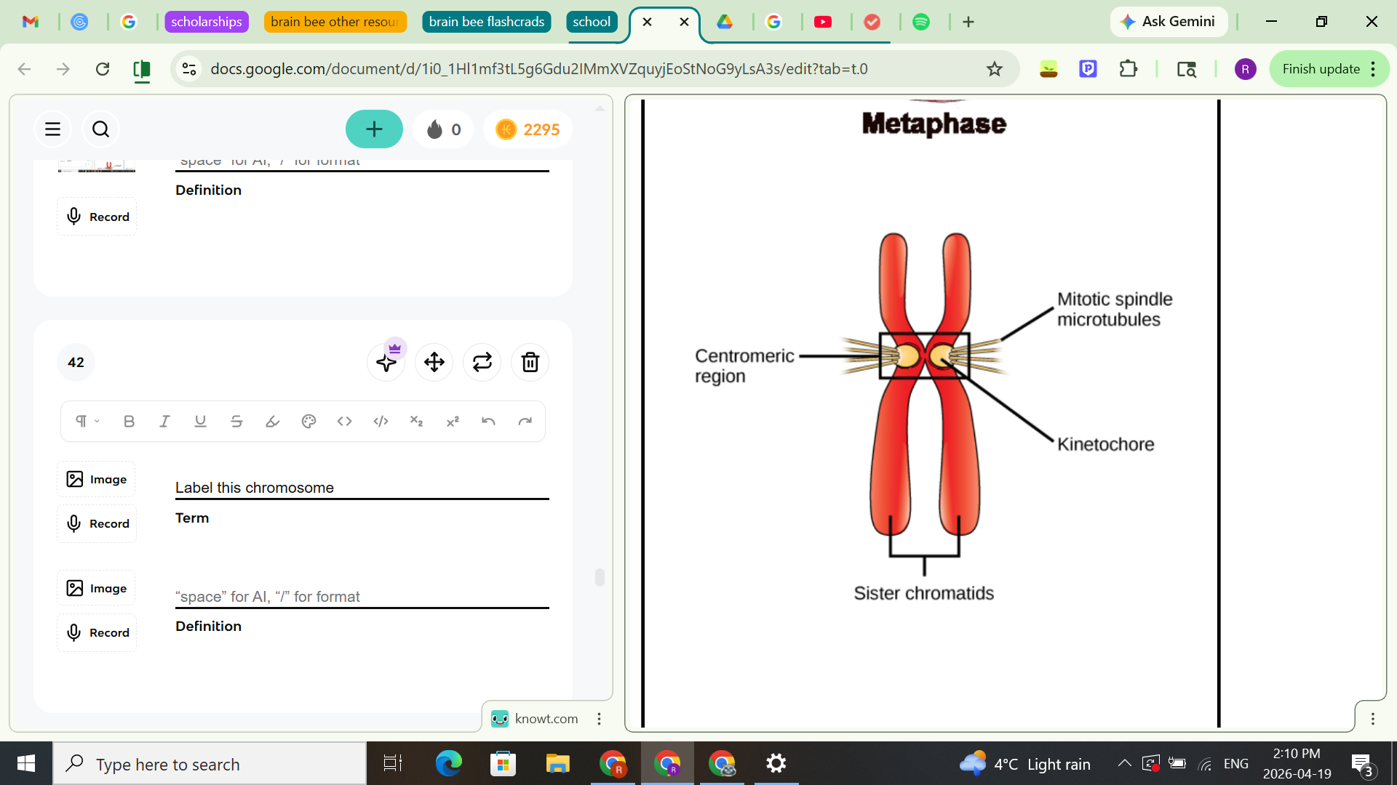Delete card 42 with the trash icon
Image resolution: width=1397 pixels, height=785 pixels.
tap(530, 362)
